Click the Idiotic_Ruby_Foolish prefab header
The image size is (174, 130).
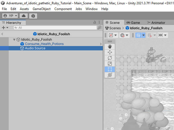click(x=51, y=34)
